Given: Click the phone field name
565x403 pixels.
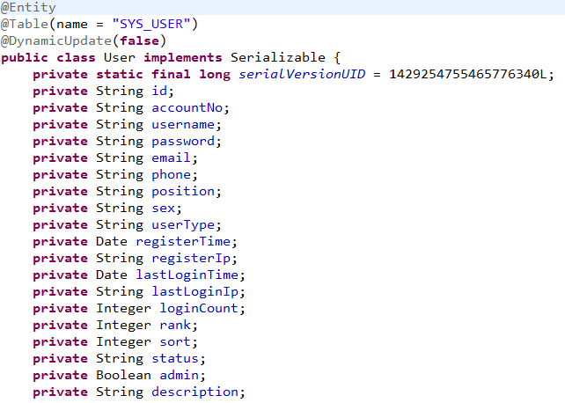Looking at the screenshot, I should [x=171, y=175].
